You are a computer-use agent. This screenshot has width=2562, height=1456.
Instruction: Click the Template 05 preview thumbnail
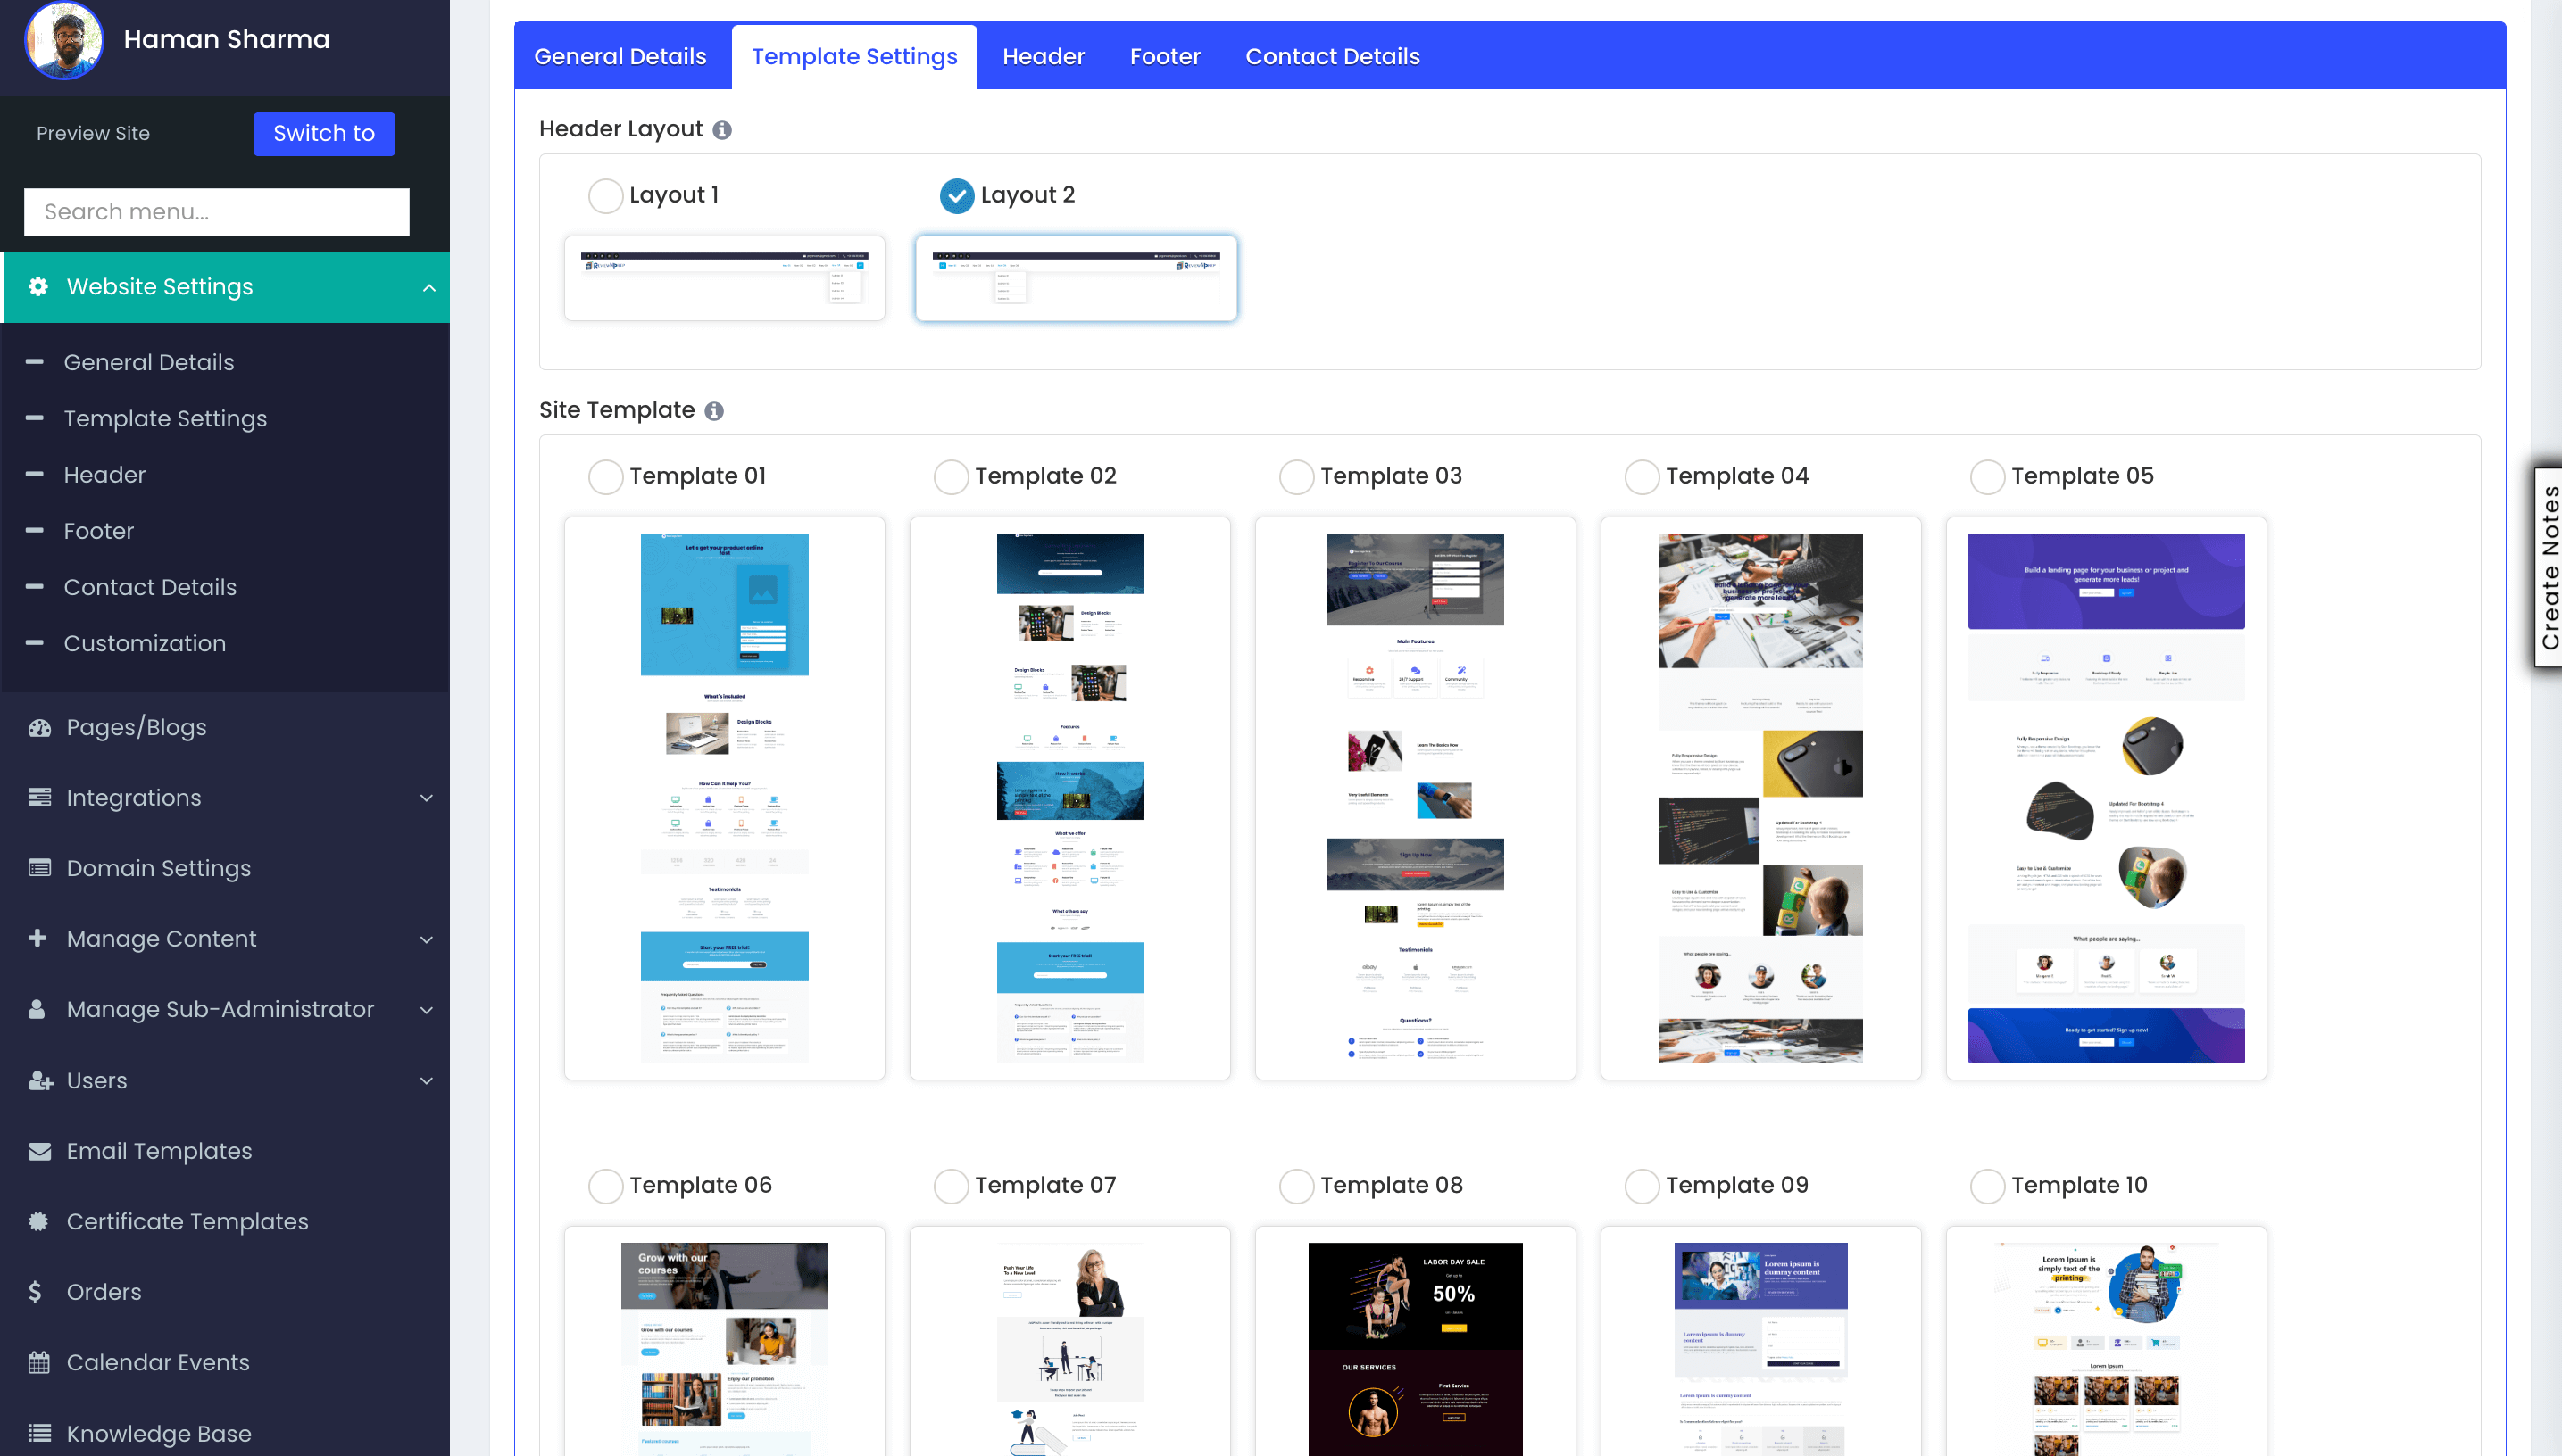pos(2106,797)
